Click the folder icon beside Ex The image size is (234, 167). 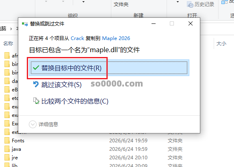7,123
